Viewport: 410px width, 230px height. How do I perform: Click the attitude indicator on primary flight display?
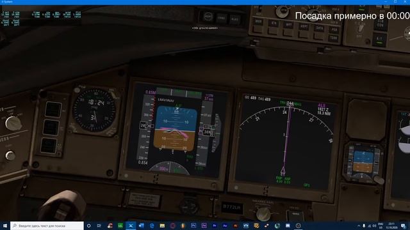pos(175,128)
